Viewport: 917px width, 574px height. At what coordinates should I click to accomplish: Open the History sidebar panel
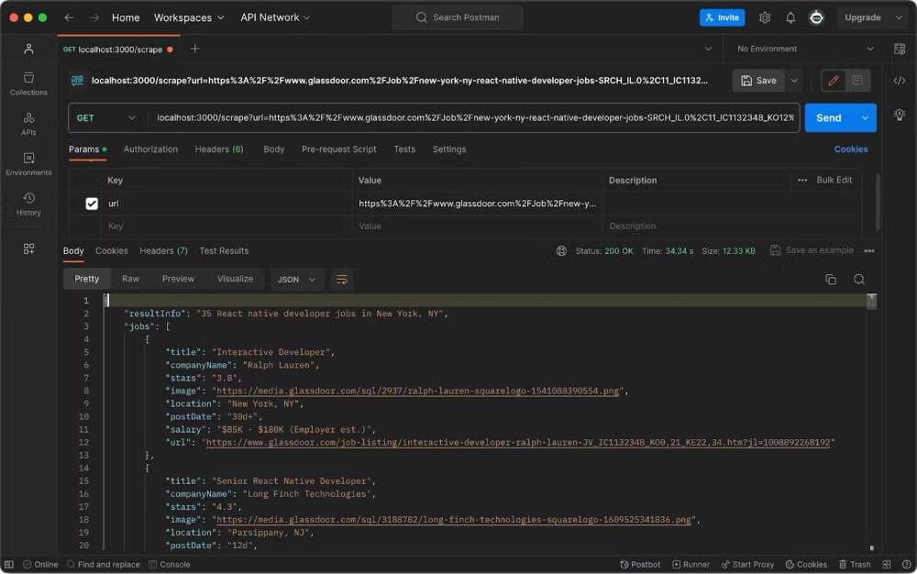pos(28,204)
